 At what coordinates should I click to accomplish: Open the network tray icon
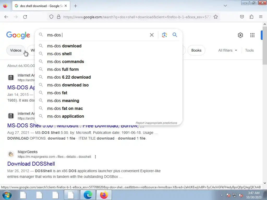click(x=234, y=195)
